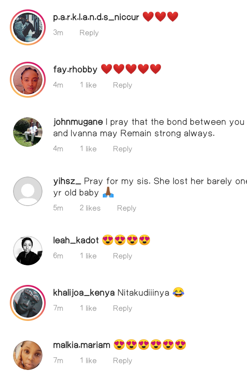View the 1 like on leah_kadot's comment
The width and height of the screenshot is (247, 381).
click(88, 256)
